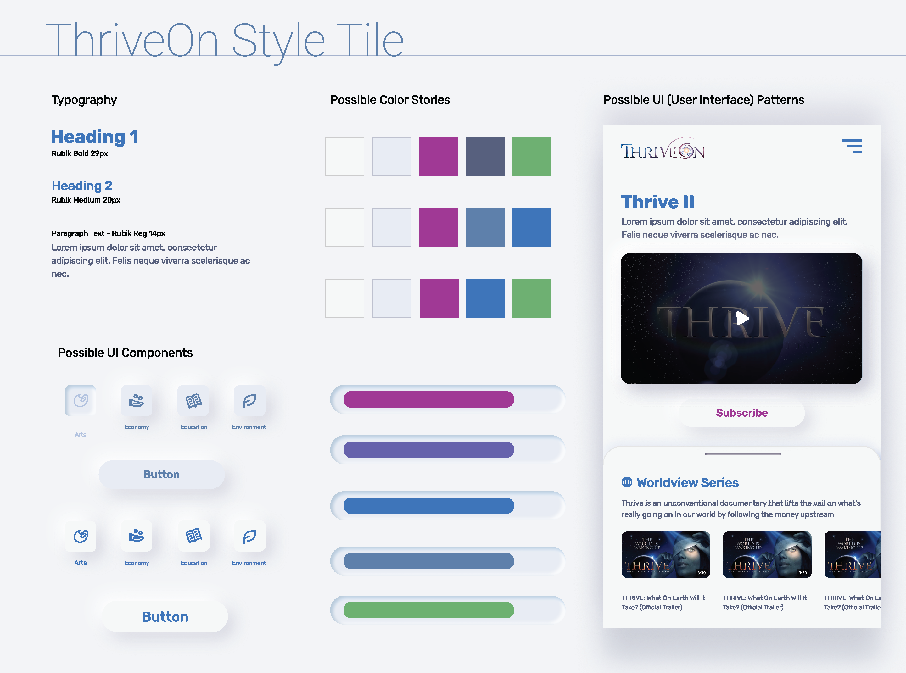The width and height of the screenshot is (906, 673).
Task: Select the top-row Economy icon
Action: pyautogui.click(x=137, y=400)
